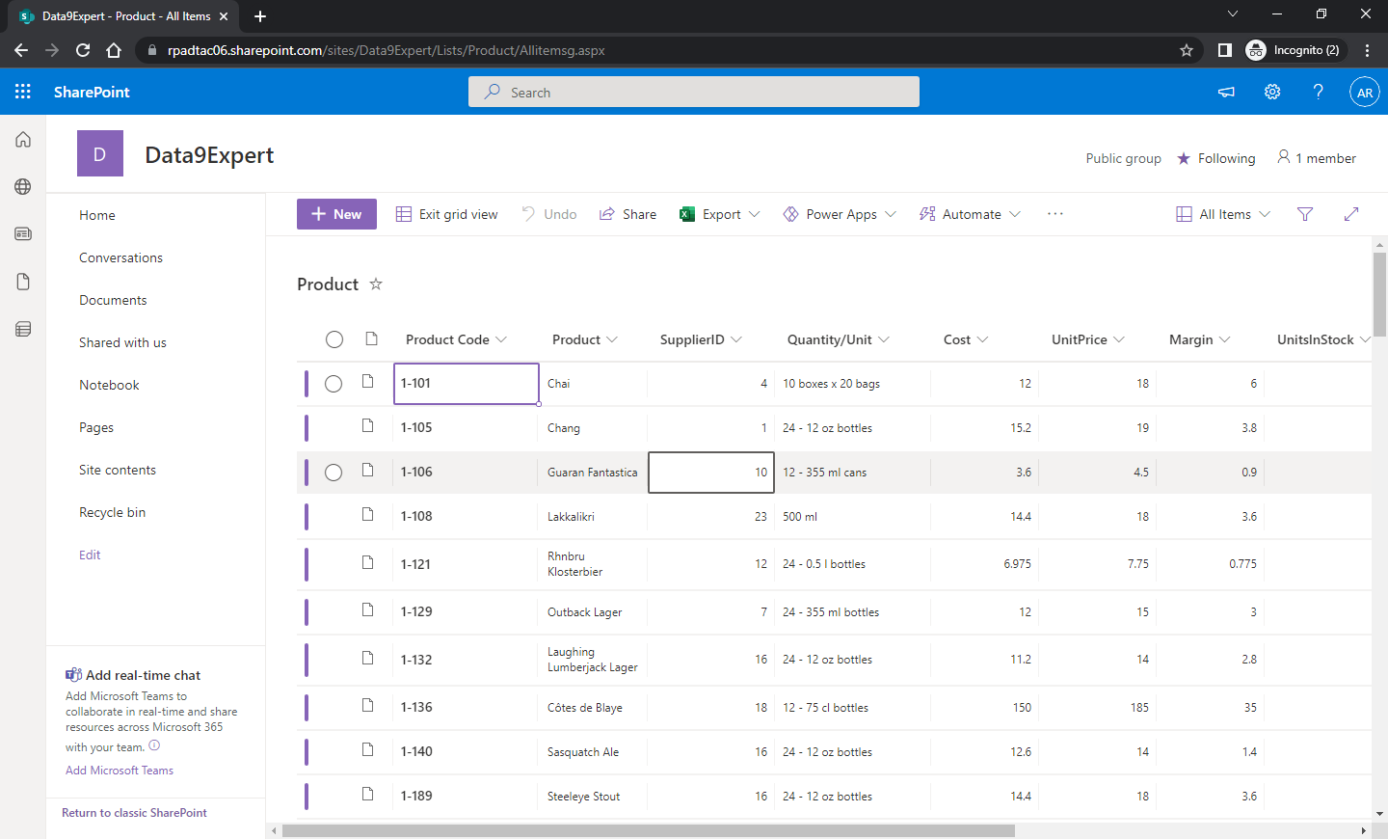The height and width of the screenshot is (839, 1388).
Task: Toggle the select-all circle in header row
Action: [334, 339]
